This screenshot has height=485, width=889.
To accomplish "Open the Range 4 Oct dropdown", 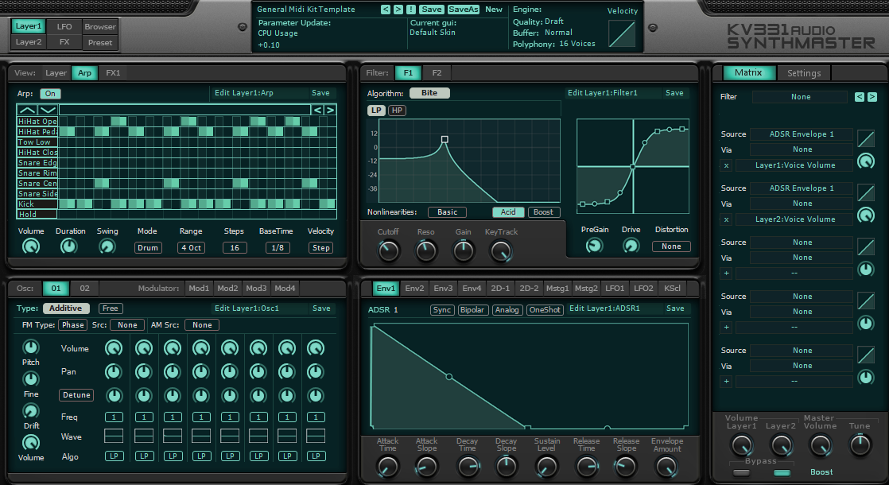I will (x=191, y=247).
